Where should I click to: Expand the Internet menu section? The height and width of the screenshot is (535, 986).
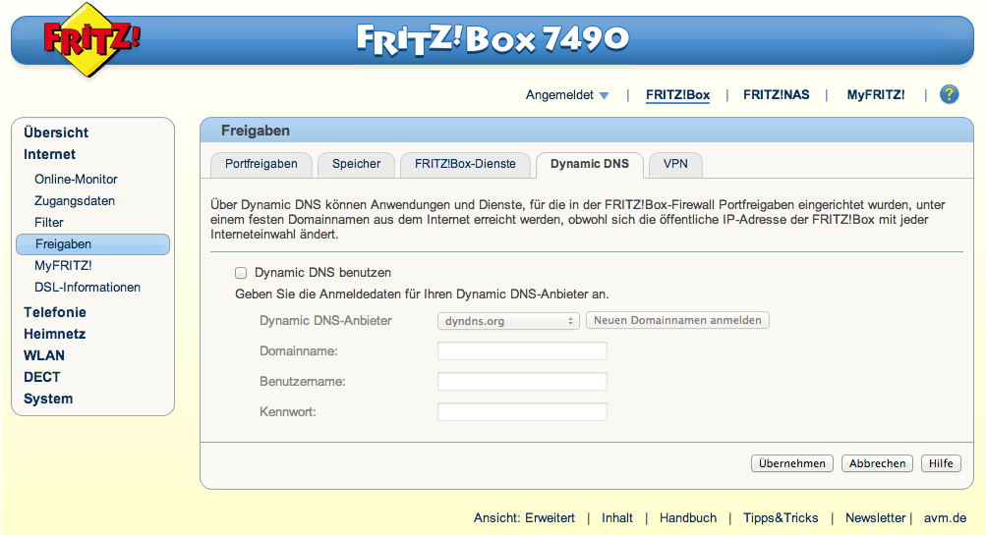pyautogui.click(x=50, y=154)
